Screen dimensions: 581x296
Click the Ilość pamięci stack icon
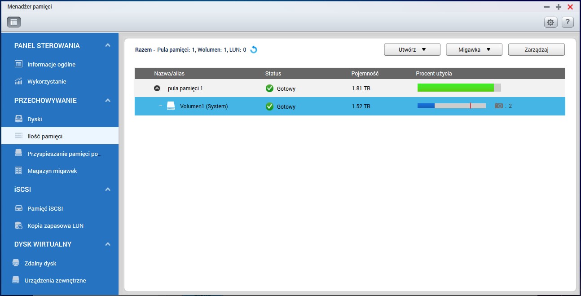coord(18,136)
